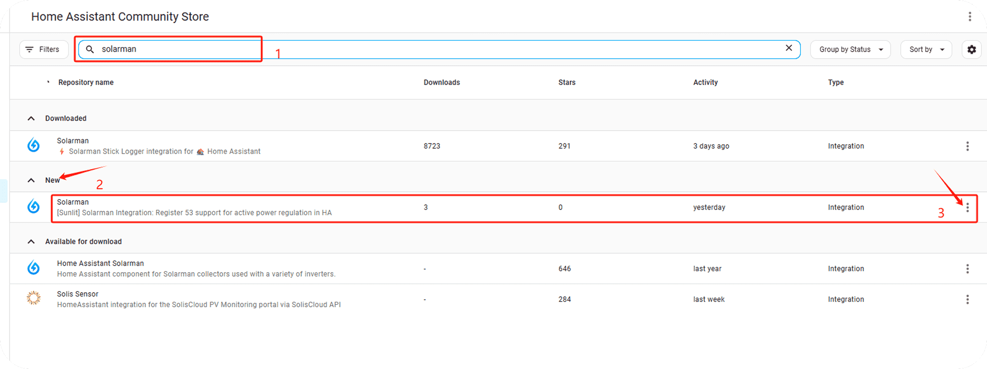Clear the solarman search text

[789, 48]
